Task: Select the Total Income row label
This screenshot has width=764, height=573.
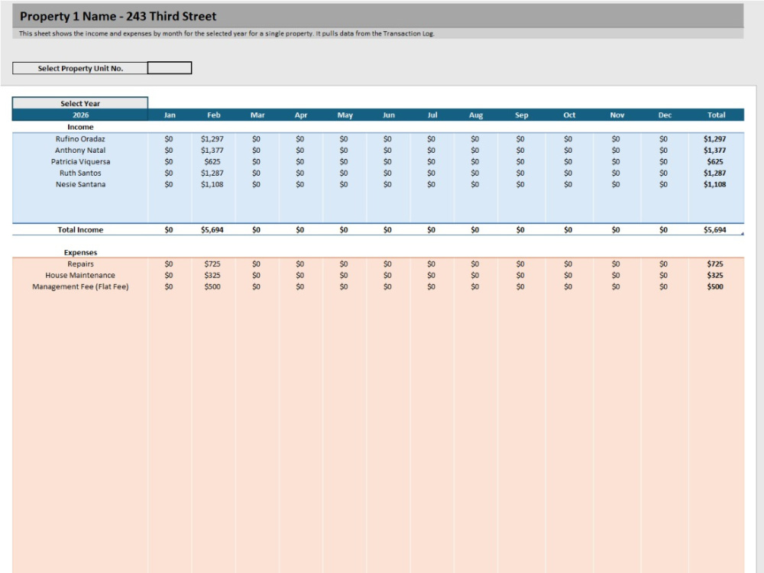Action: pos(80,229)
